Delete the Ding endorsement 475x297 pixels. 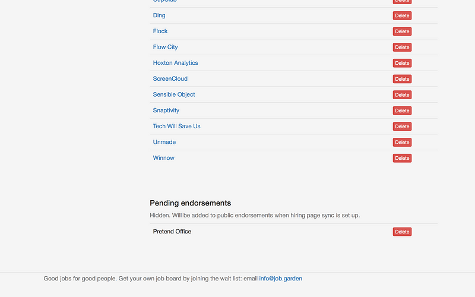[402, 16]
